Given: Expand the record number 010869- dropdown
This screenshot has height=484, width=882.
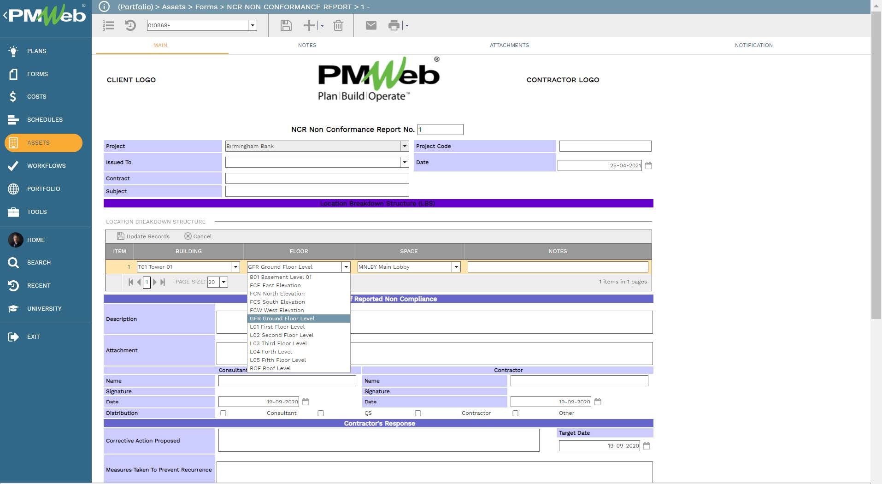Looking at the screenshot, I should click(x=253, y=25).
